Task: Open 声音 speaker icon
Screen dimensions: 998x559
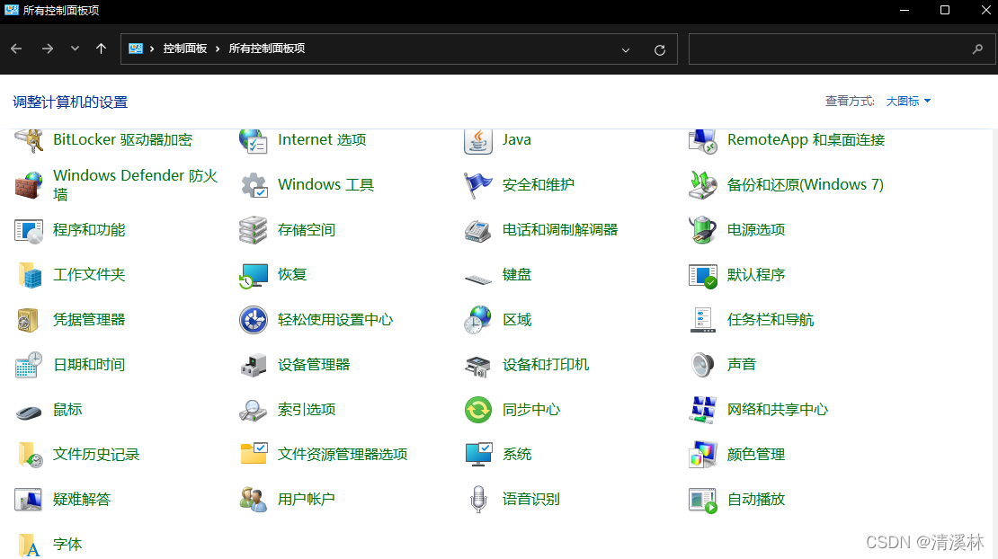Action: [x=703, y=365]
